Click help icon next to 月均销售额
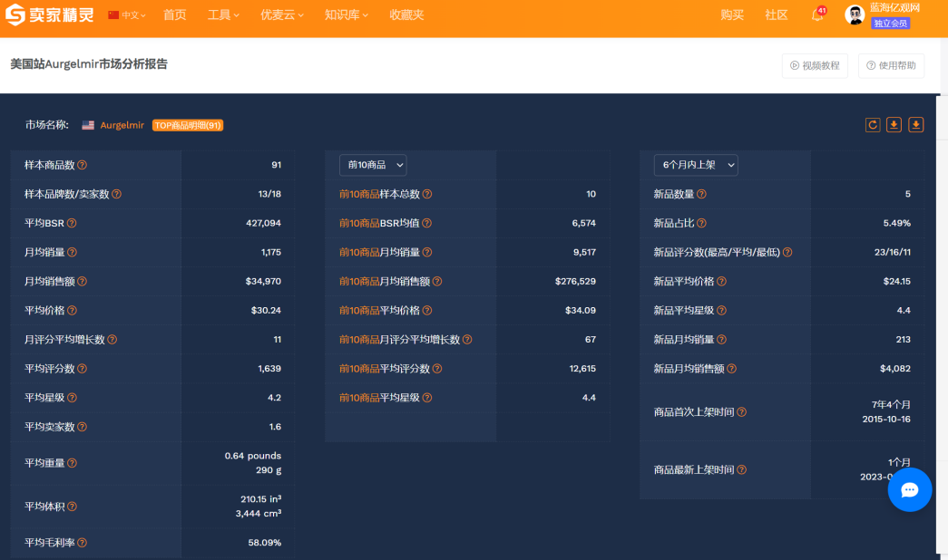Viewport: 948px width, 560px height. point(83,282)
